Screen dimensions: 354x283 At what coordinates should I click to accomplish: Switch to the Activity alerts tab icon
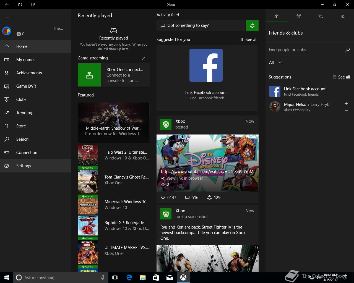[x=343, y=16]
